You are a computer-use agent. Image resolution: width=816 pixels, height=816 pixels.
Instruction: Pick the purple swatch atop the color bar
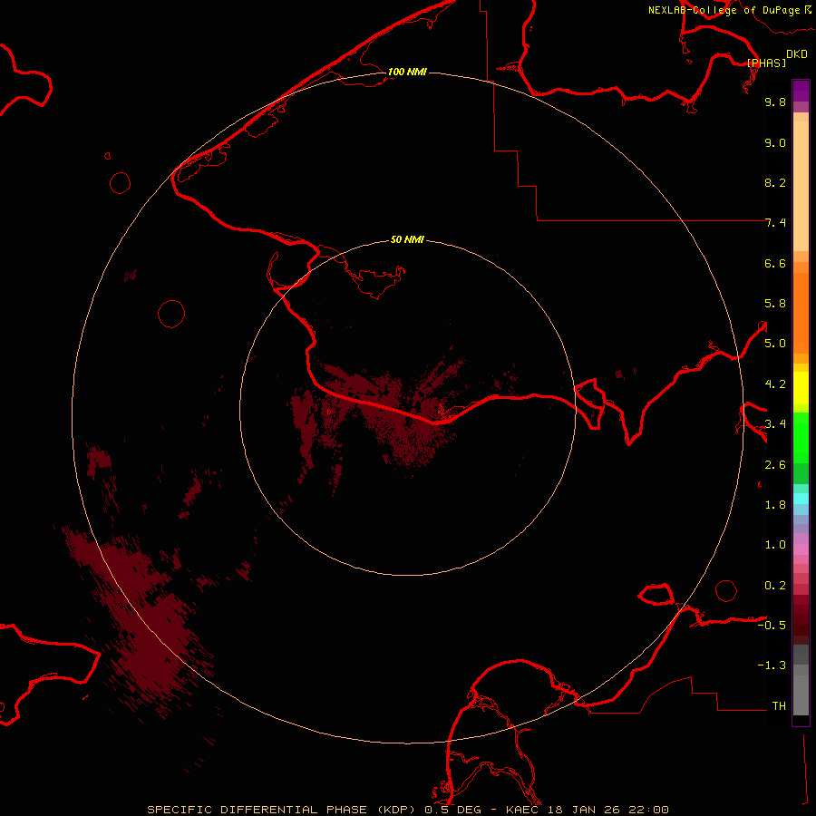801,91
